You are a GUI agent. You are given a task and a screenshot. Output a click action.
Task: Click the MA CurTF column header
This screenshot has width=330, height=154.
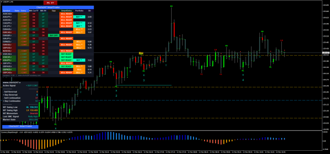click(x=34, y=11)
